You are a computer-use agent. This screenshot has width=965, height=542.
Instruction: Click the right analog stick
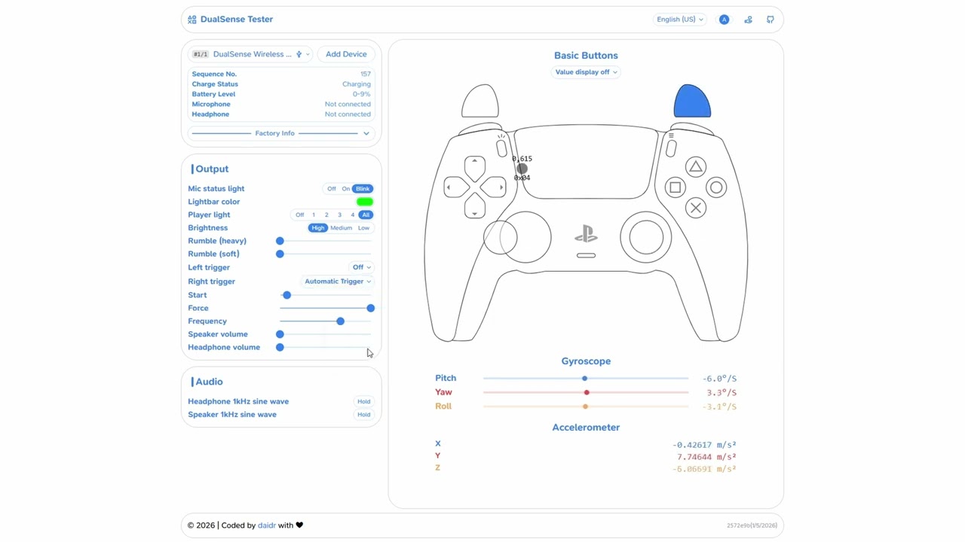click(x=646, y=237)
